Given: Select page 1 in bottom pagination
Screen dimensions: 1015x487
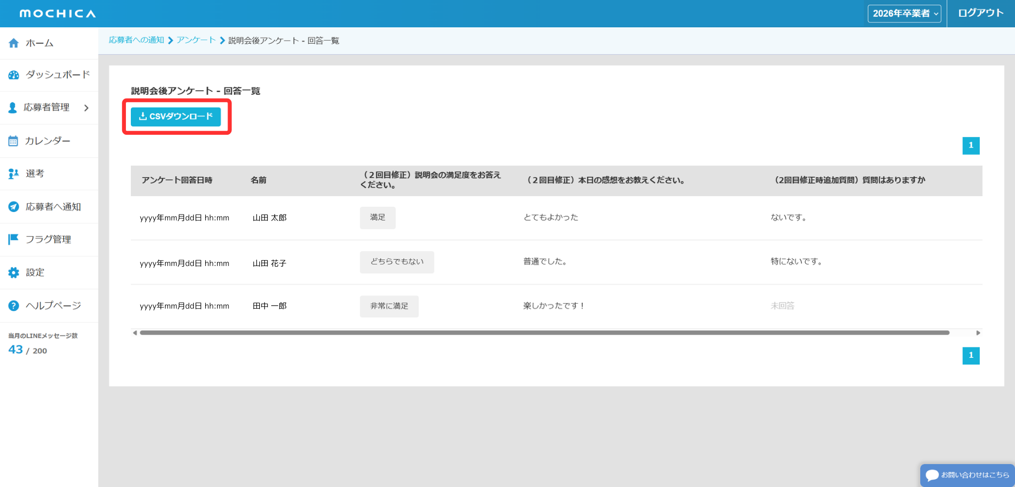Looking at the screenshot, I should click(x=970, y=355).
